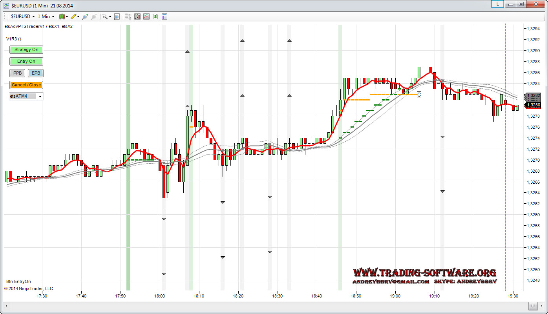
Task: Toggle the EPB button
Action: [36, 73]
